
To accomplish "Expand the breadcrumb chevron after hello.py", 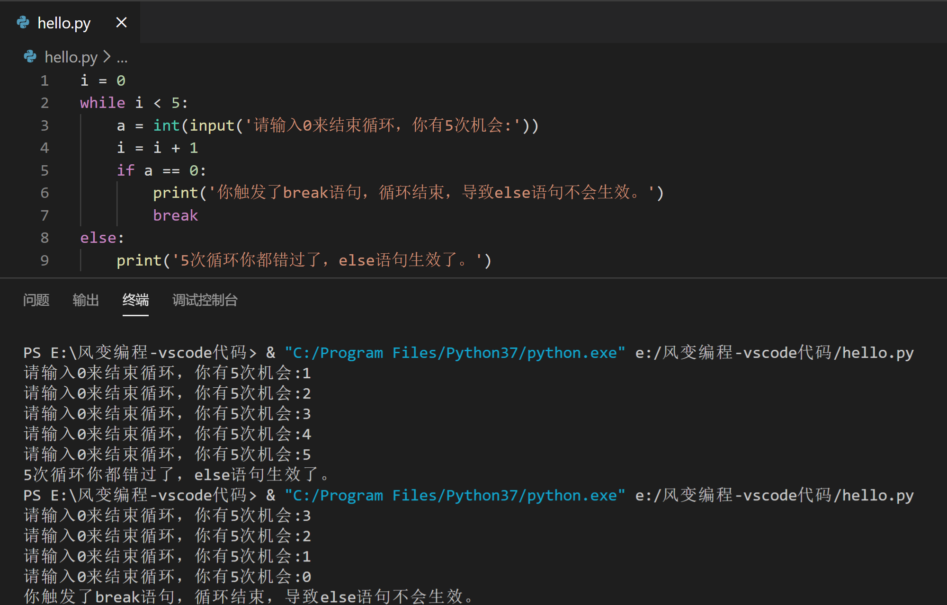I will click(x=107, y=57).
